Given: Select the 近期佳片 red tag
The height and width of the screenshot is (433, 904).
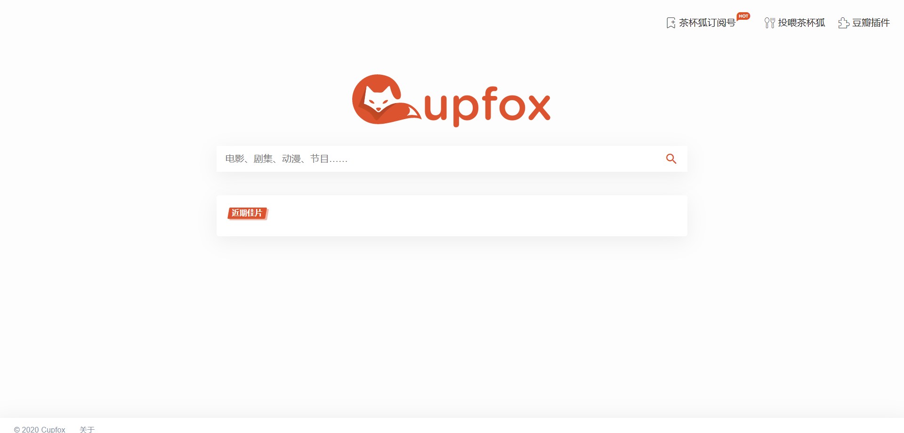Looking at the screenshot, I should (x=247, y=213).
